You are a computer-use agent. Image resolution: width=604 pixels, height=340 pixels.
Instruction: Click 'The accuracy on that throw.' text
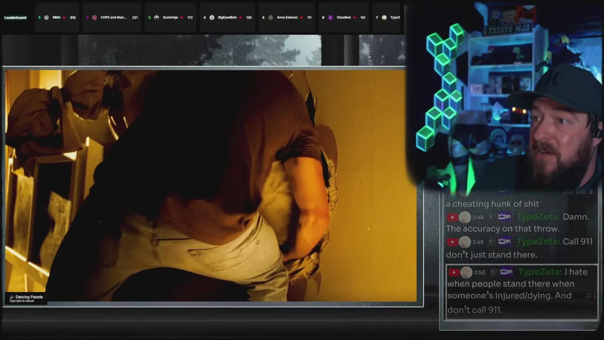[503, 229]
